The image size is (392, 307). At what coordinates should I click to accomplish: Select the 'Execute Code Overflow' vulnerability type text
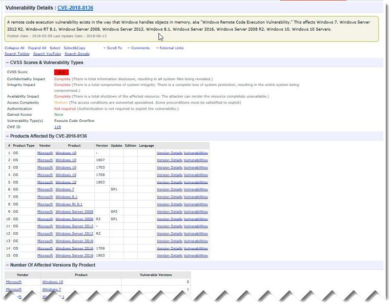click(x=74, y=121)
